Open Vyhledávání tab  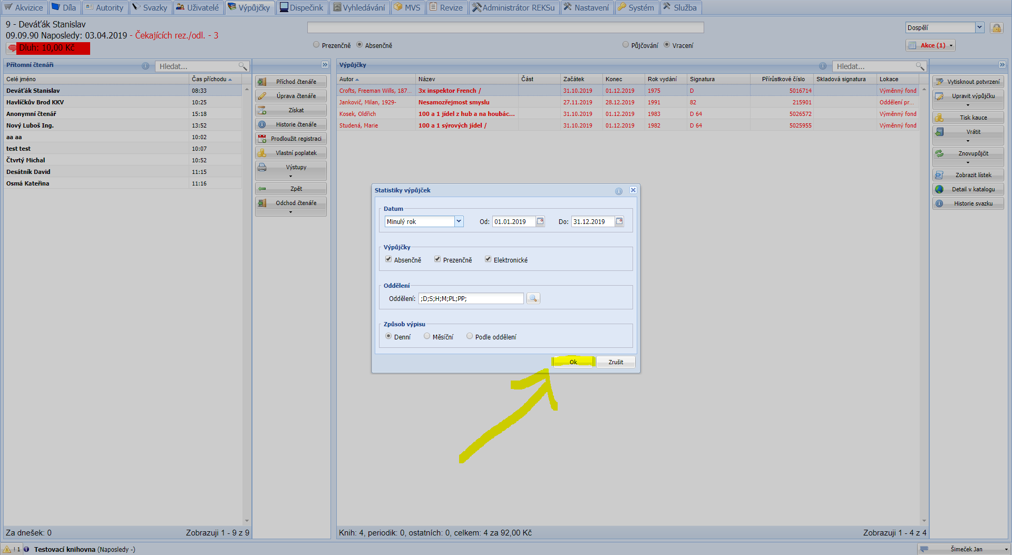click(359, 7)
